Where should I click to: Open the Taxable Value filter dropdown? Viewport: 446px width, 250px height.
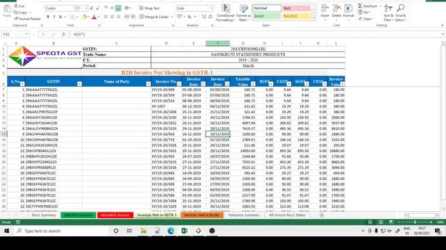(253, 84)
